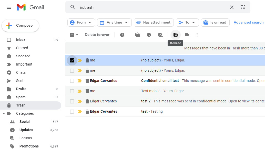Click the Add to Tasks icon
The image size is (265, 149).
point(160,35)
